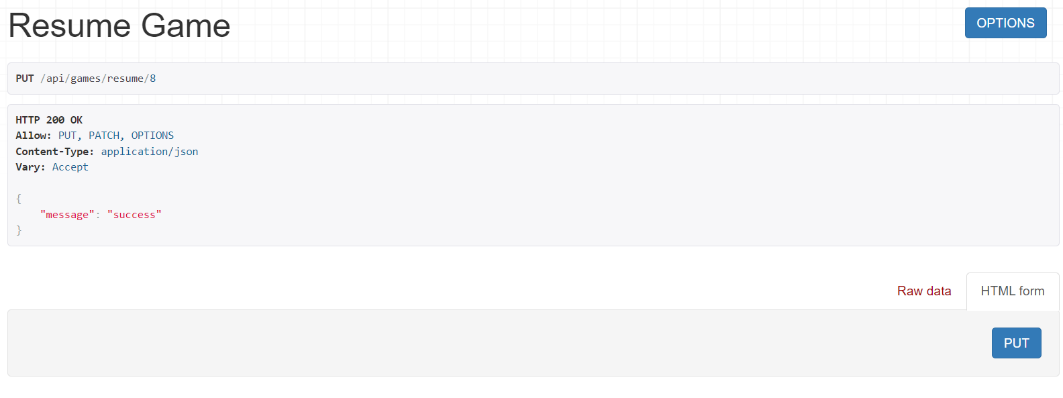Viewport: 1063px width, 398px height.
Task: Click the Allow header label
Action: coord(33,136)
